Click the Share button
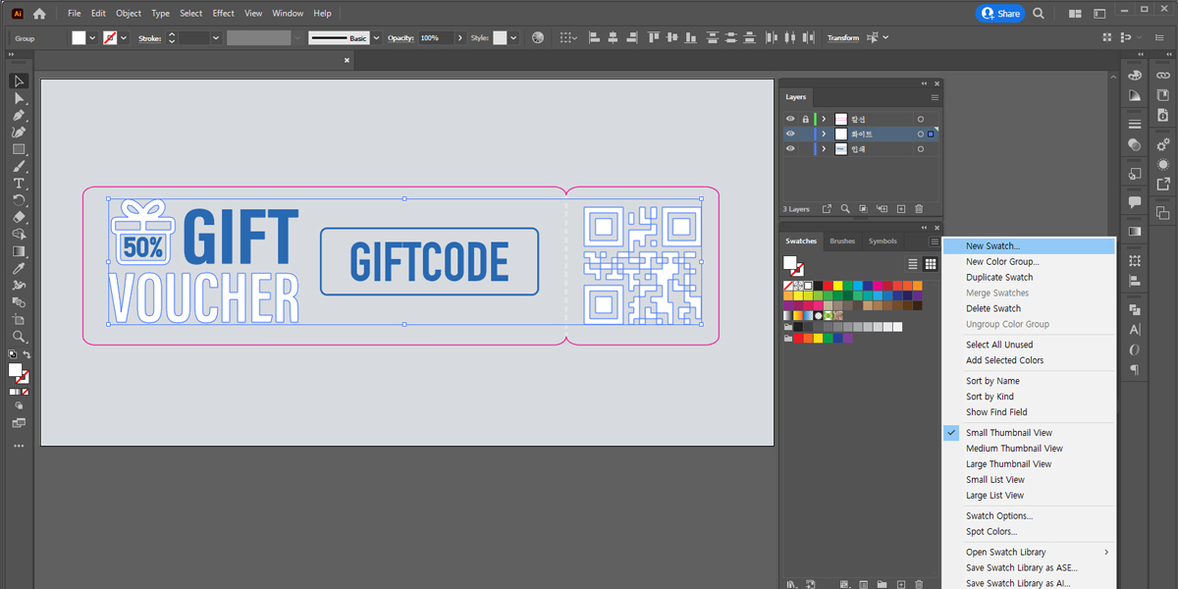This screenshot has width=1178, height=589. coord(1000,14)
